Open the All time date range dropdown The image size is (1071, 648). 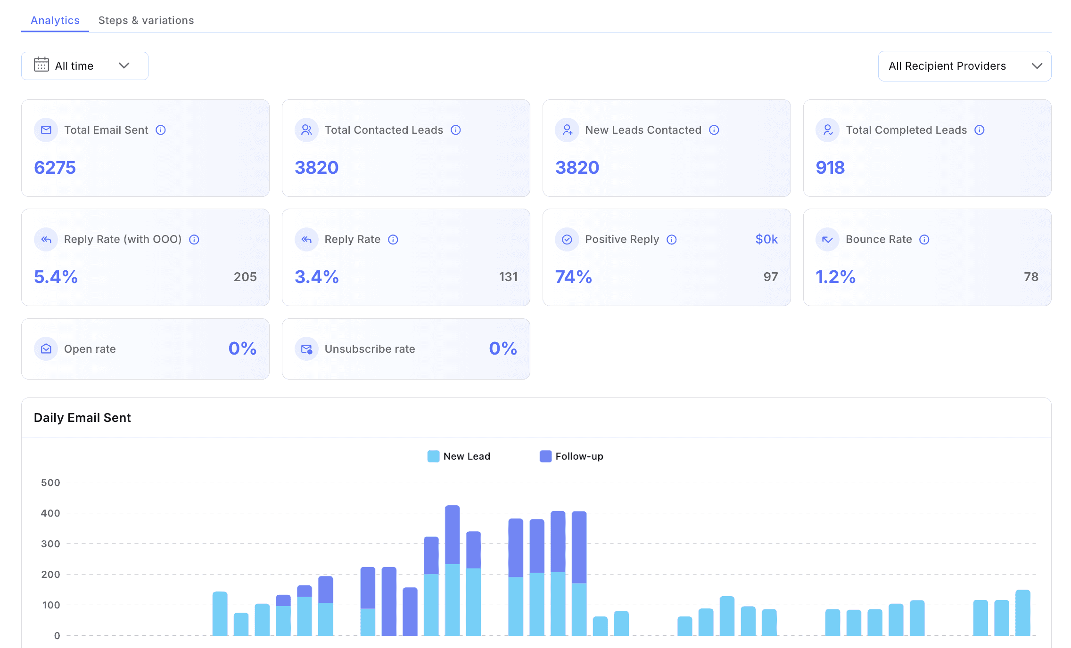(85, 66)
